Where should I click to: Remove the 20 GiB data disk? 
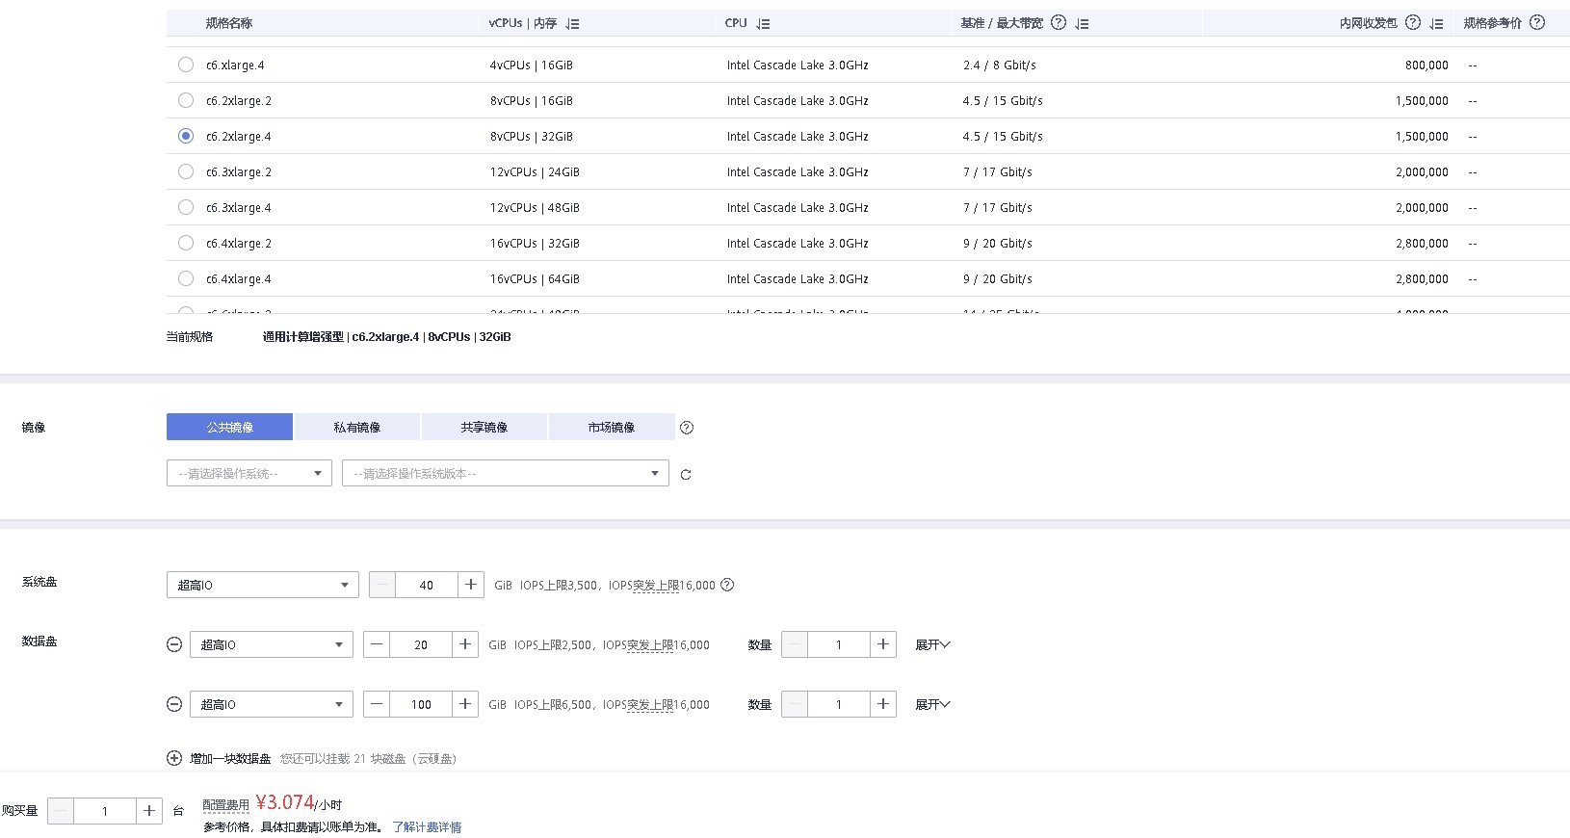[x=174, y=644]
